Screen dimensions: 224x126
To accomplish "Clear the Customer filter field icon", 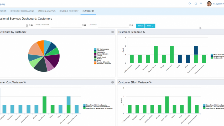I will point(130,25).
